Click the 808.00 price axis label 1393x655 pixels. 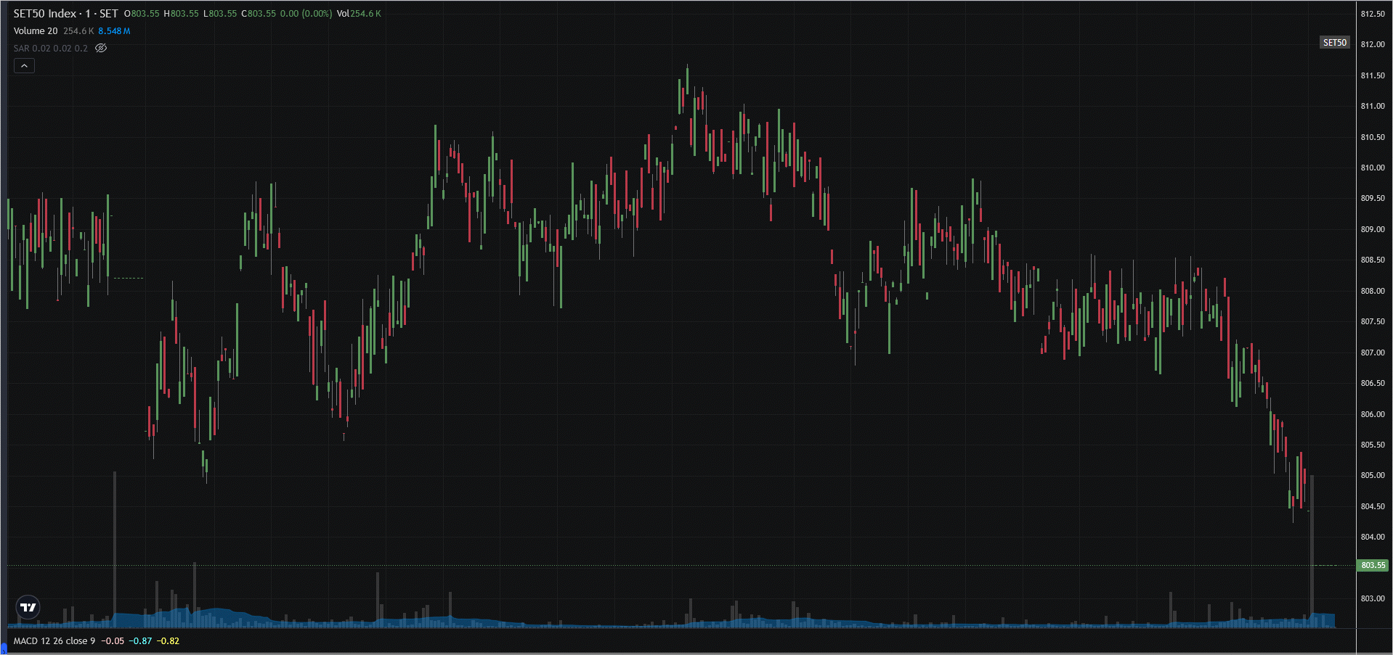[x=1372, y=291]
